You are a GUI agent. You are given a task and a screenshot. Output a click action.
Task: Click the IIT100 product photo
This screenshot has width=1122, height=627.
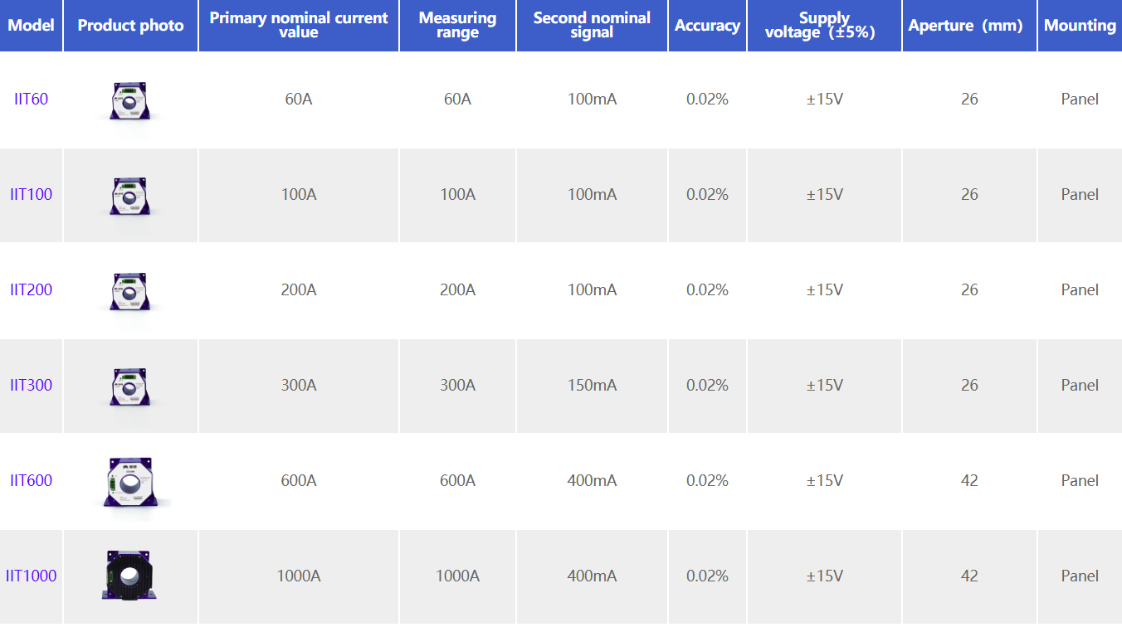[130, 196]
